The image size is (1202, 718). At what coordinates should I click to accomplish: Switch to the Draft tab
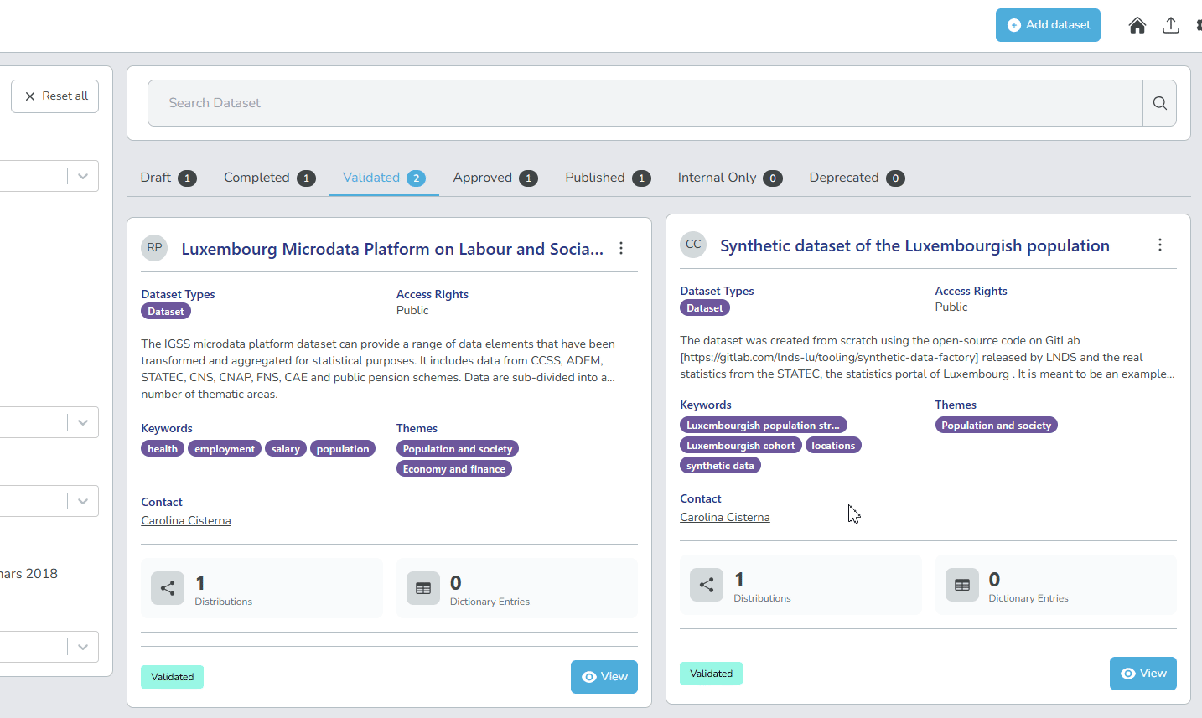[x=168, y=178]
